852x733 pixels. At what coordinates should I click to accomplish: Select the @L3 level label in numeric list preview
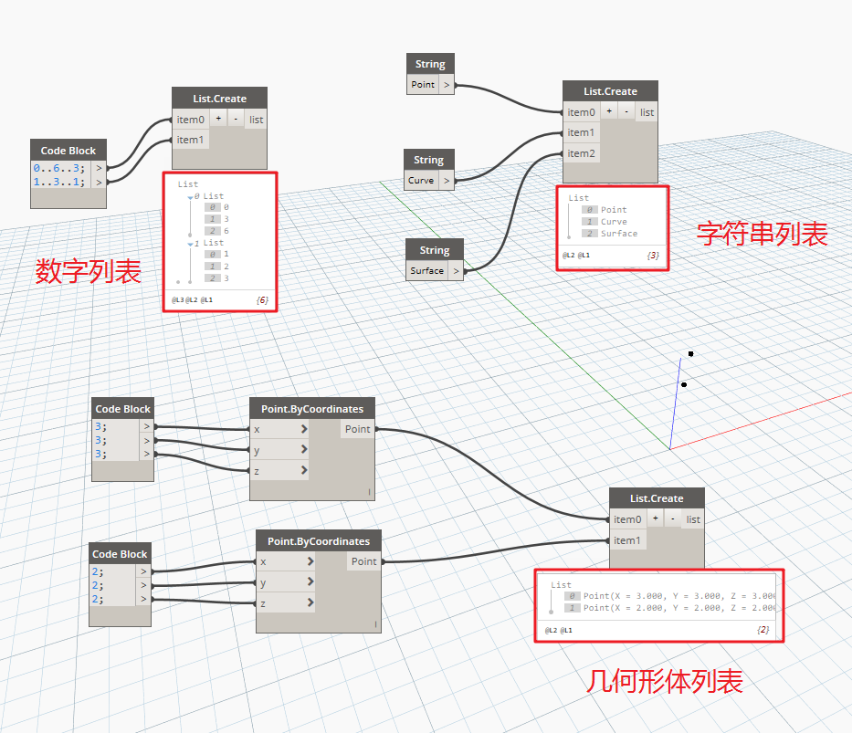pos(178,299)
